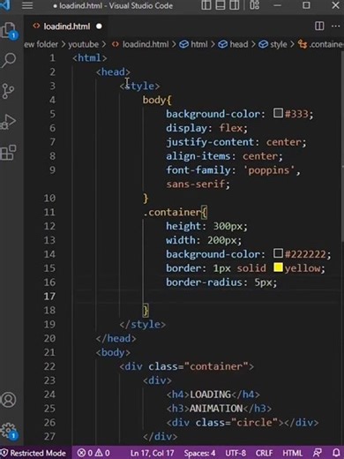Place cursor on empty line 17
The height and width of the screenshot is (459, 344).
(206, 296)
